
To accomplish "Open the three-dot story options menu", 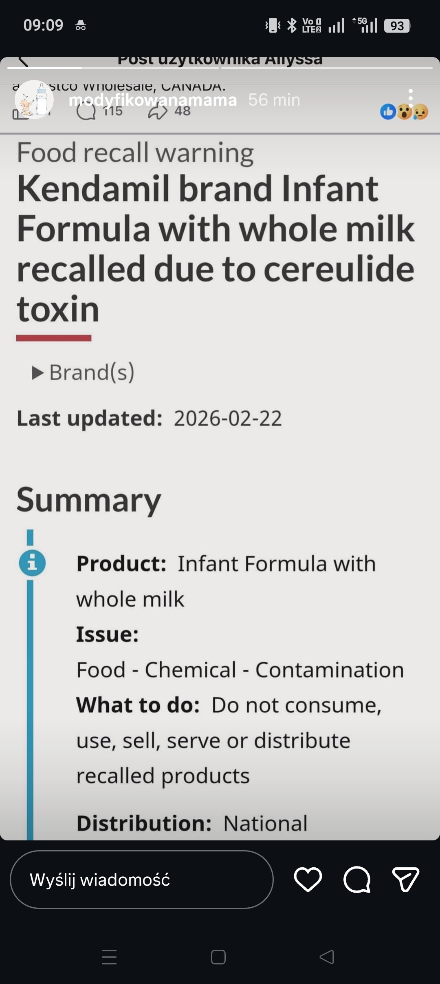I will (411, 99).
